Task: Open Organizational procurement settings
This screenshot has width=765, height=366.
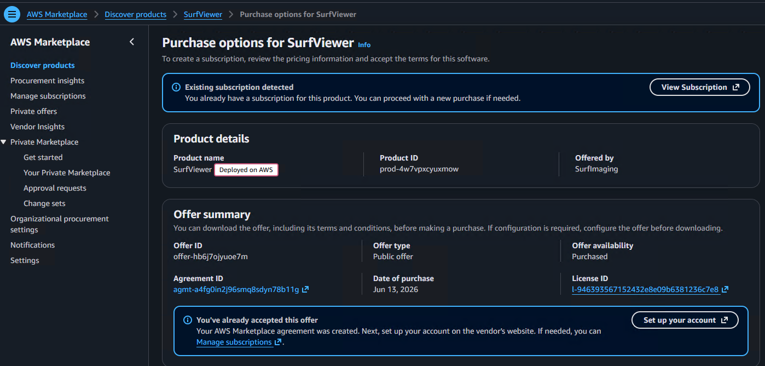Action: [x=60, y=224]
